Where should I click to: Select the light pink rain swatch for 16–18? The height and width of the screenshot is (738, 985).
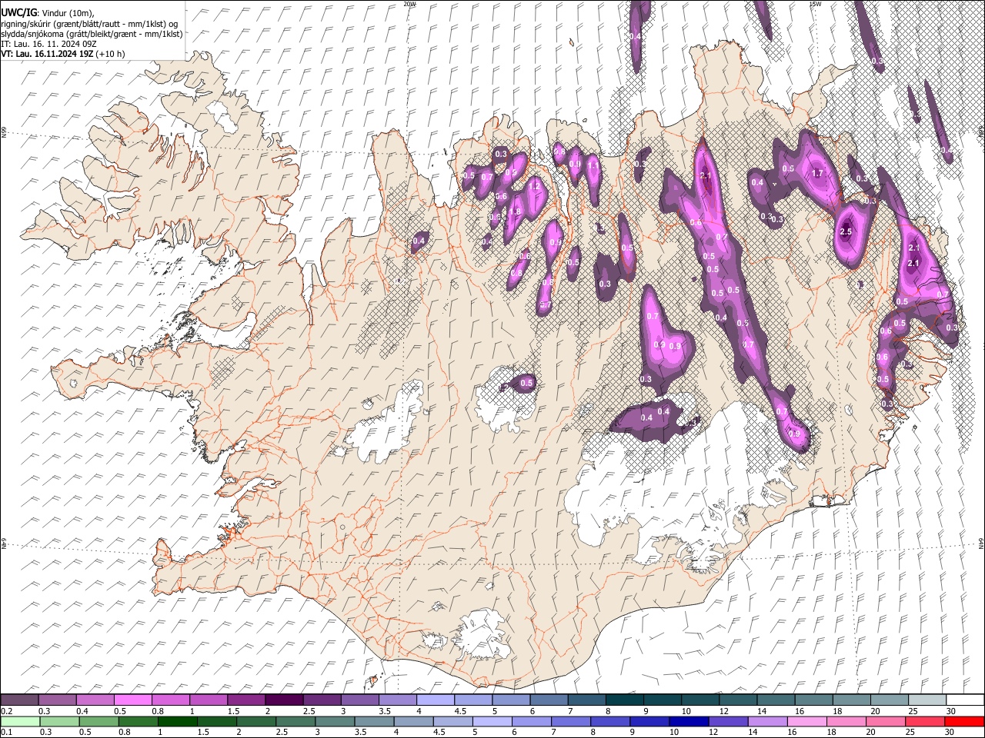[806, 721]
